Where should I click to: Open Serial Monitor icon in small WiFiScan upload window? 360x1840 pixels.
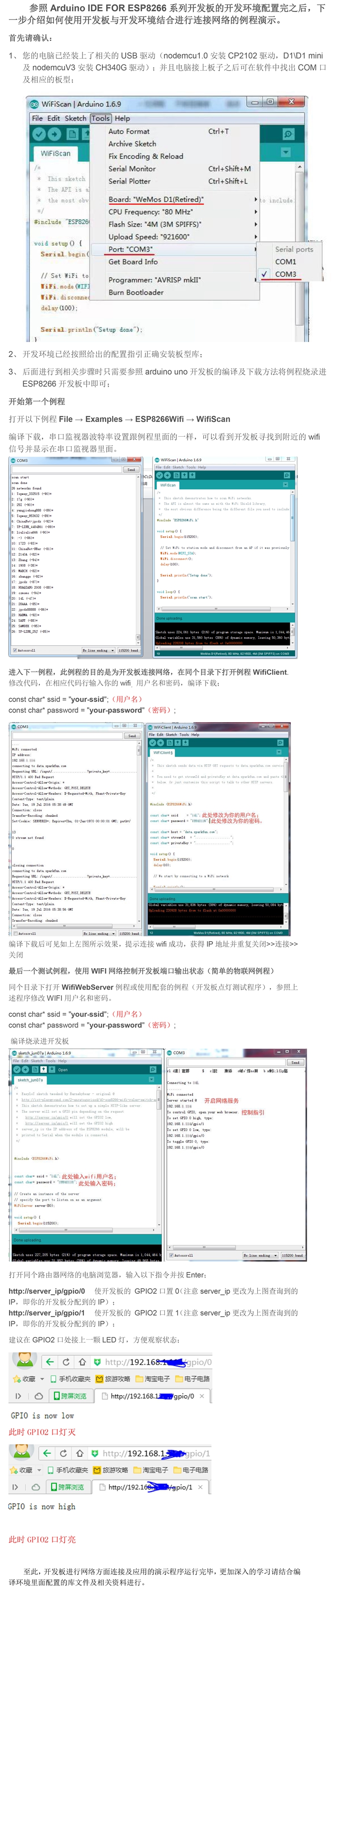click(287, 475)
